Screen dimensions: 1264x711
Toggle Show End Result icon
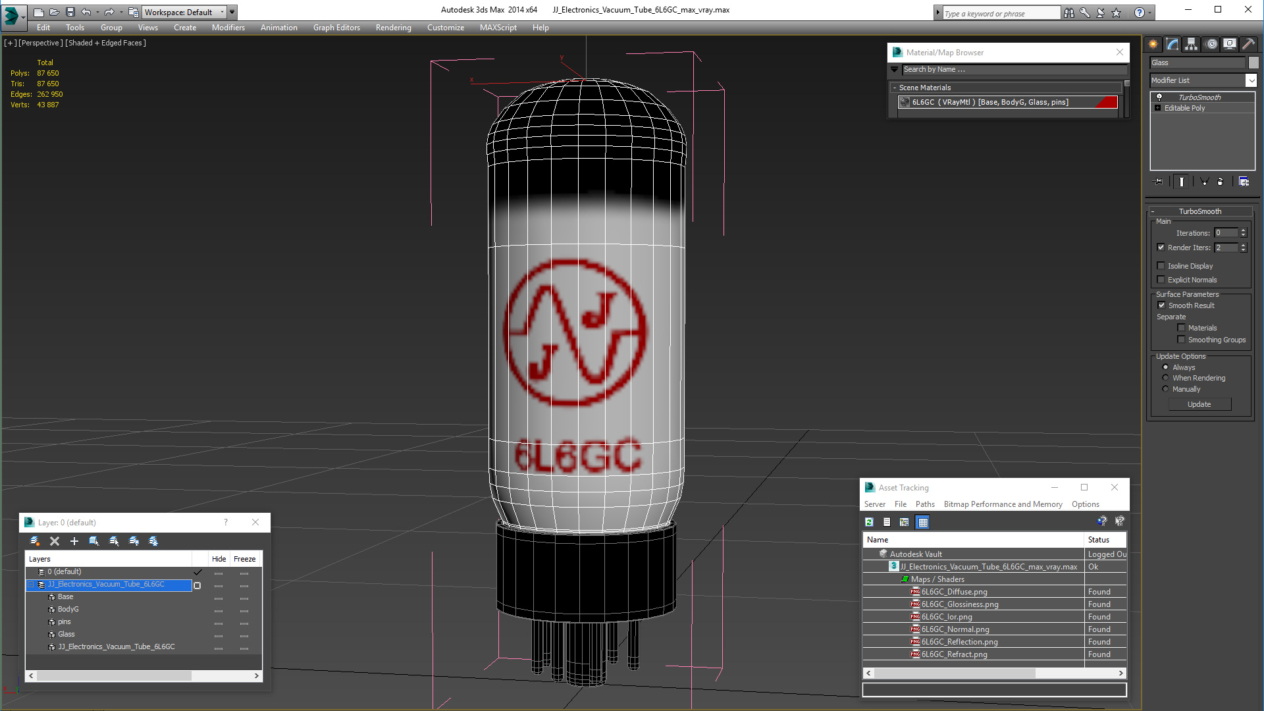point(1182,182)
